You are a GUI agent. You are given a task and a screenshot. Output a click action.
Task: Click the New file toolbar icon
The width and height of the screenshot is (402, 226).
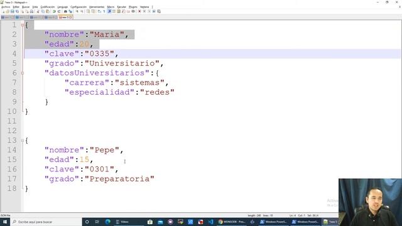pyautogui.click(x=3, y=11)
